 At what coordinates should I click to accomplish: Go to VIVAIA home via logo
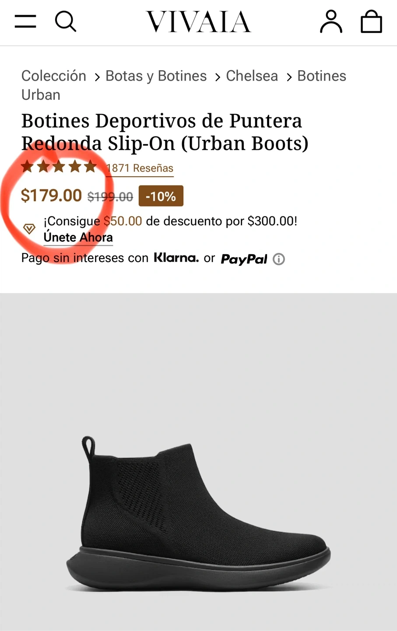(198, 21)
